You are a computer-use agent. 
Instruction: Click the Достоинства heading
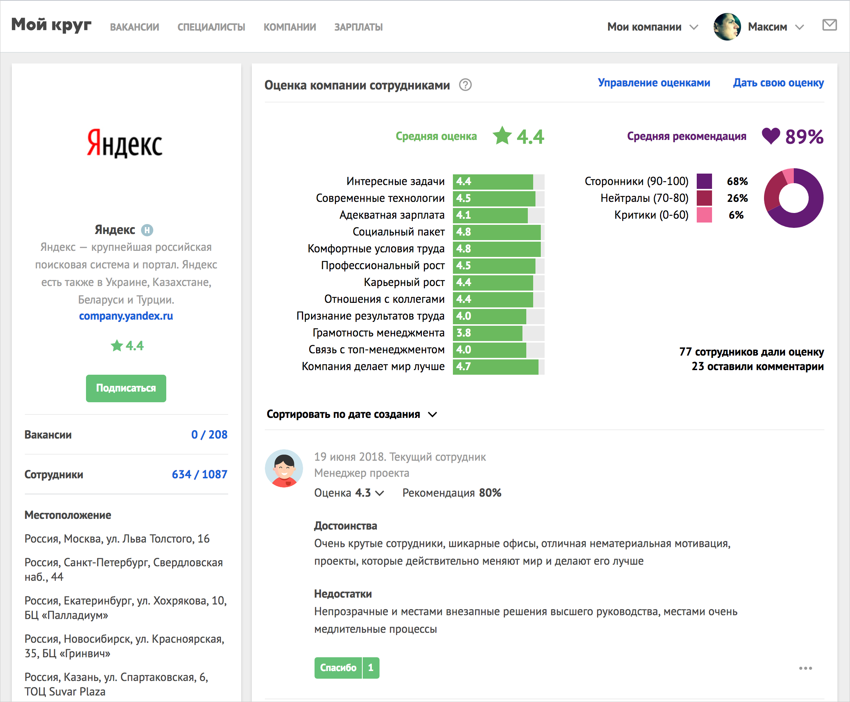click(x=346, y=526)
